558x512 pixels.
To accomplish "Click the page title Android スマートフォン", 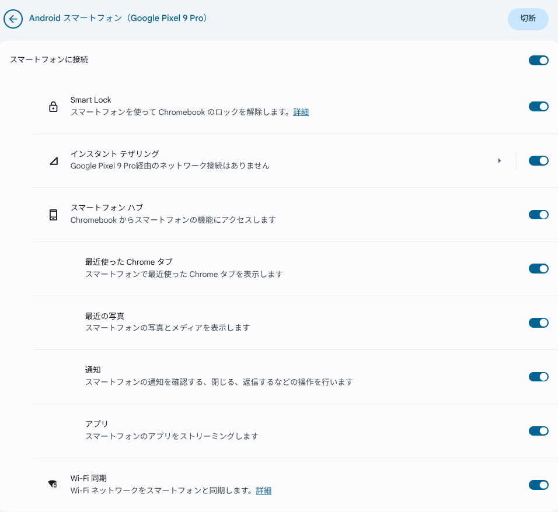I will pyautogui.click(x=118, y=18).
